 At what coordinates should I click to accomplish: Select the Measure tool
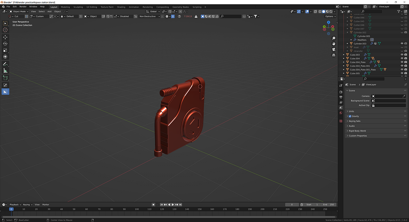coord(5,71)
